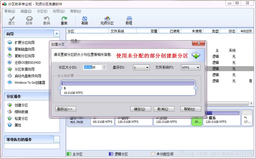
Task: Click the 重做 (Redo) toolbar icon
Action: tap(64, 20)
